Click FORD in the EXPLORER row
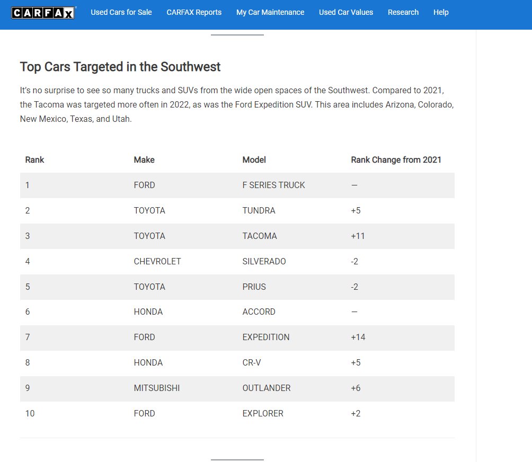The height and width of the screenshot is (462, 532). tap(144, 413)
